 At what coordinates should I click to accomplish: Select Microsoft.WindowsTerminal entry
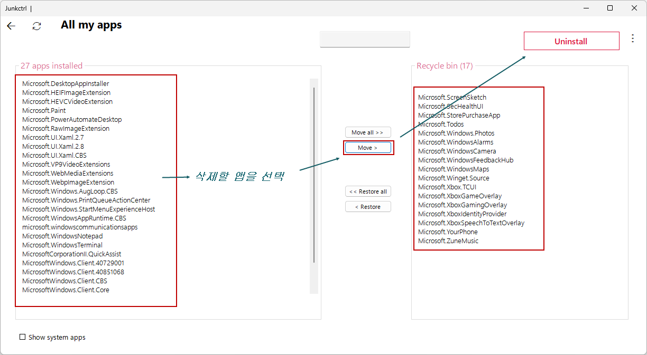tap(62, 245)
